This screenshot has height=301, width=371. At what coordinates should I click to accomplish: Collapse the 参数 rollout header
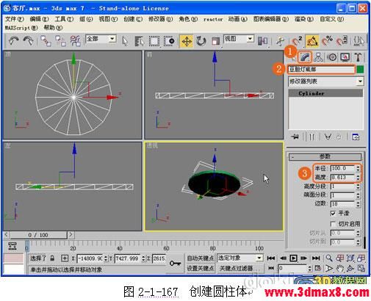point(325,156)
